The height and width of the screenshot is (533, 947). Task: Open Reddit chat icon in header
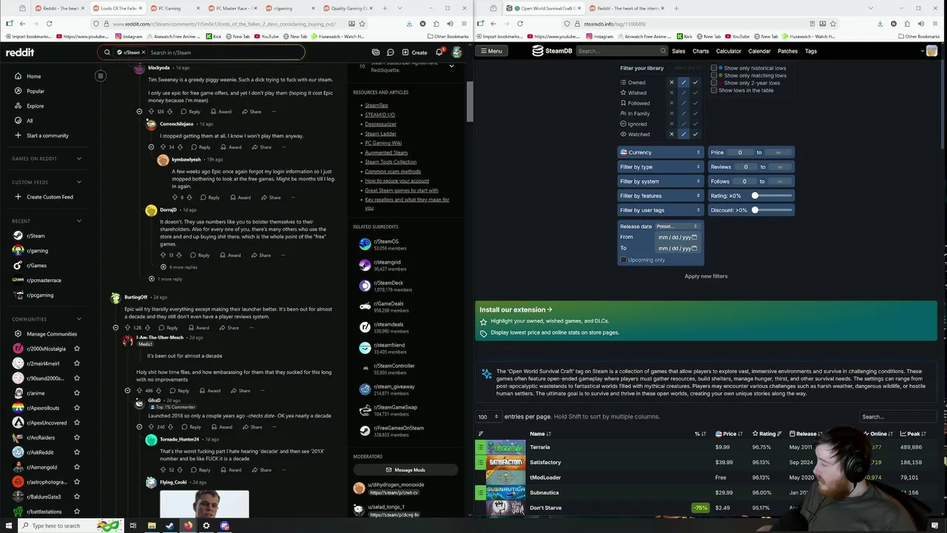click(x=391, y=53)
